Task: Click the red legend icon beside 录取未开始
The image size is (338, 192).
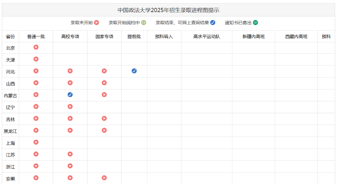Action: [97, 23]
